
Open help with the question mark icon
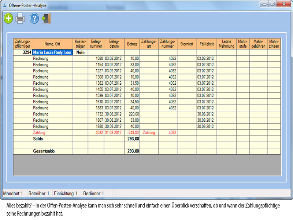[x=34, y=18]
